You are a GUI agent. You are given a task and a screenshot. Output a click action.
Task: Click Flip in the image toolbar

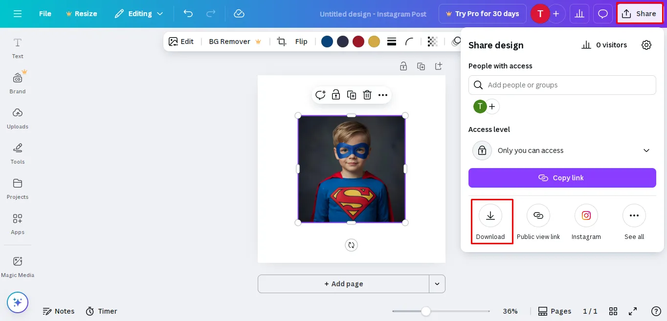click(301, 42)
